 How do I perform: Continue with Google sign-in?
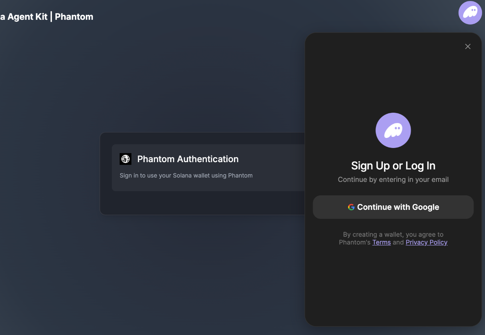tap(393, 207)
